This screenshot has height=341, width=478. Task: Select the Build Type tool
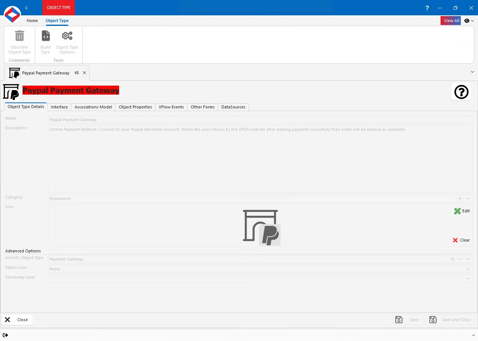coord(45,36)
